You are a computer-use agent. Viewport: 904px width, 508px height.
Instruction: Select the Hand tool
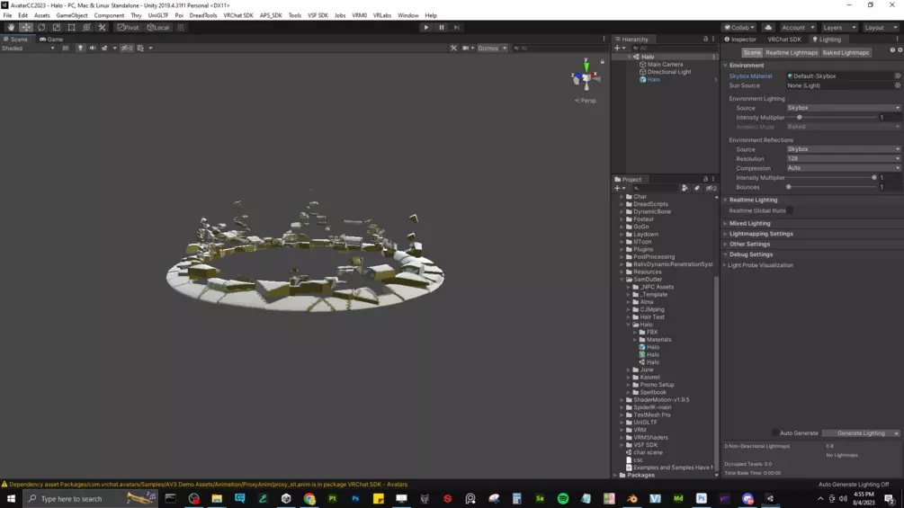pyautogui.click(x=11, y=27)
